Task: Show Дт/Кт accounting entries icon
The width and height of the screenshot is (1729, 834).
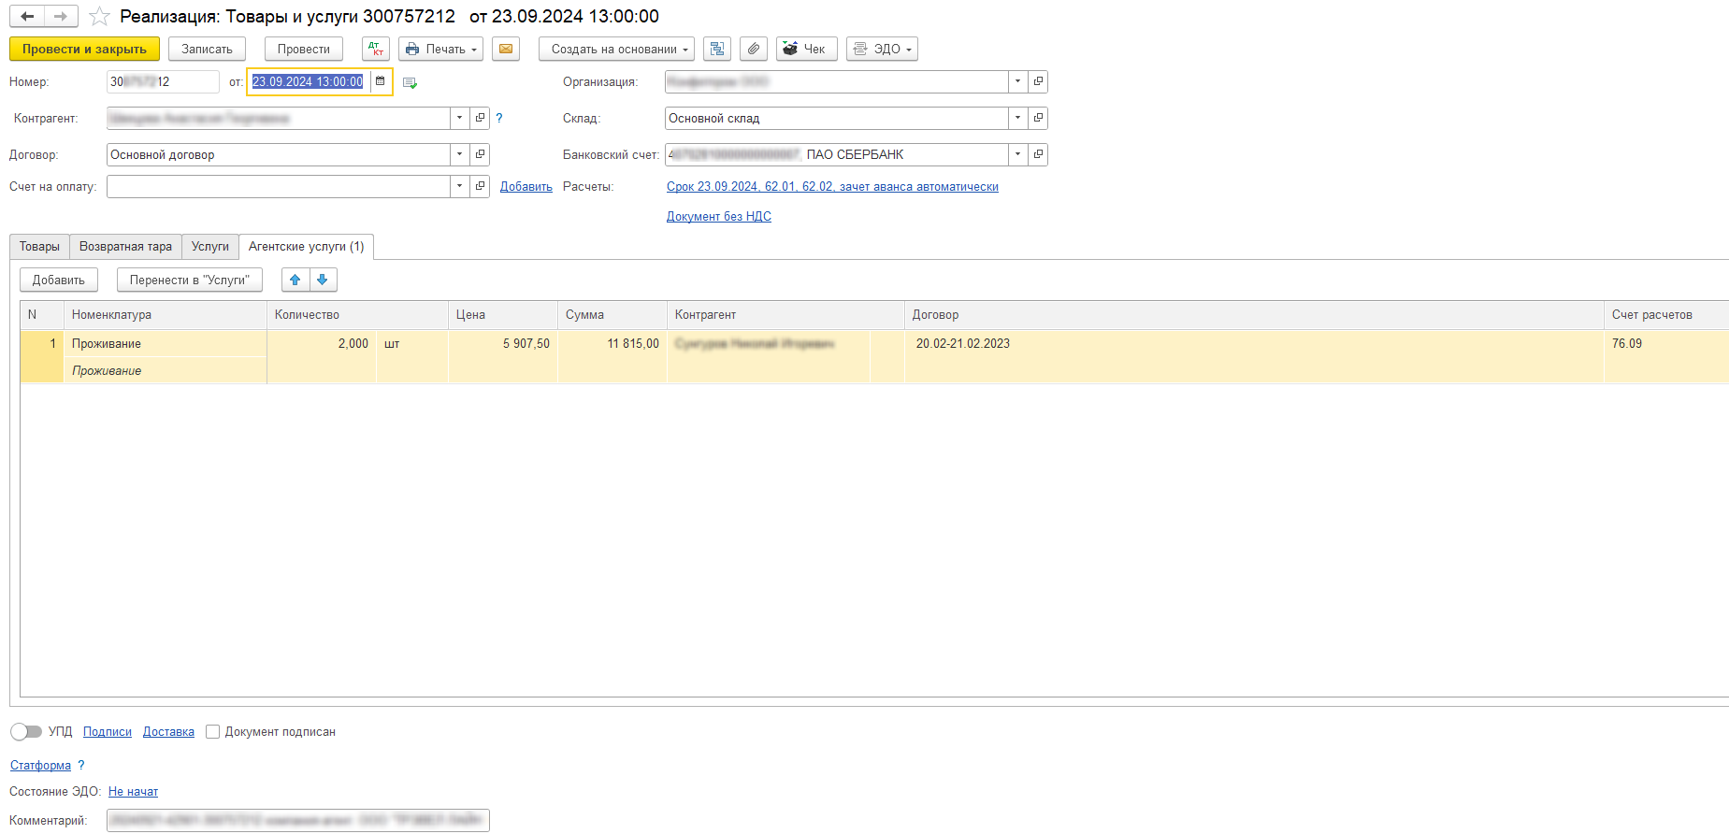Action: [376, 49]
